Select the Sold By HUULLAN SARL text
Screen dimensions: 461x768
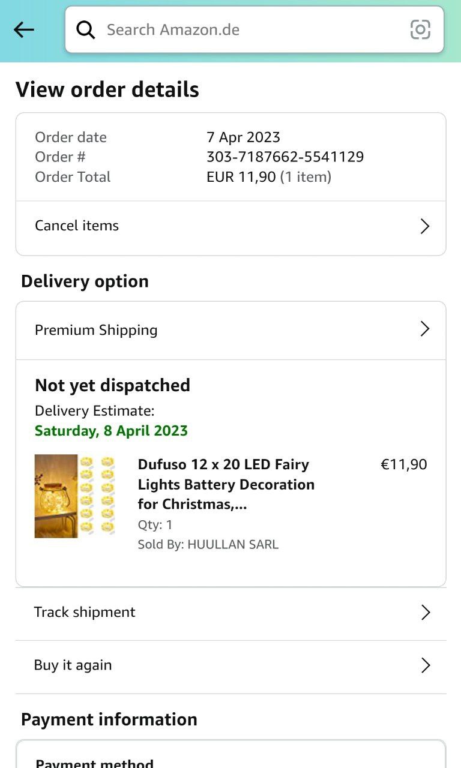tap(208, 545)
